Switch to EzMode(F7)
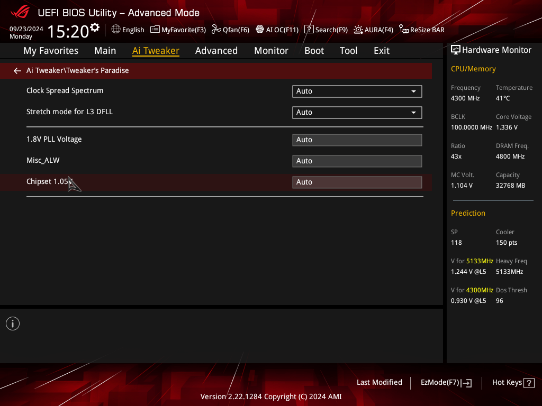Image resolution: width=542 pixels, height=406 pixels. point(446,383)
